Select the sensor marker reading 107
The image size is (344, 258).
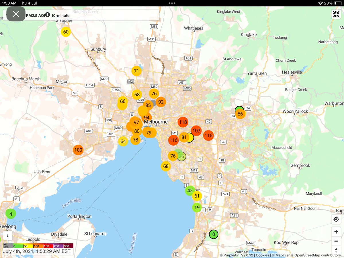pos(196,131)
